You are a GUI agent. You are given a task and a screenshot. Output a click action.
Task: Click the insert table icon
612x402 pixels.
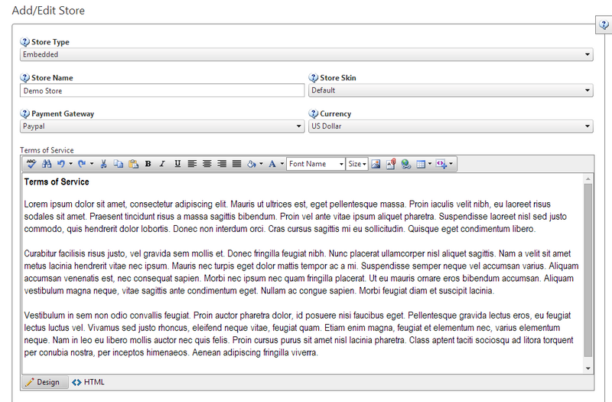pos(421,164)
